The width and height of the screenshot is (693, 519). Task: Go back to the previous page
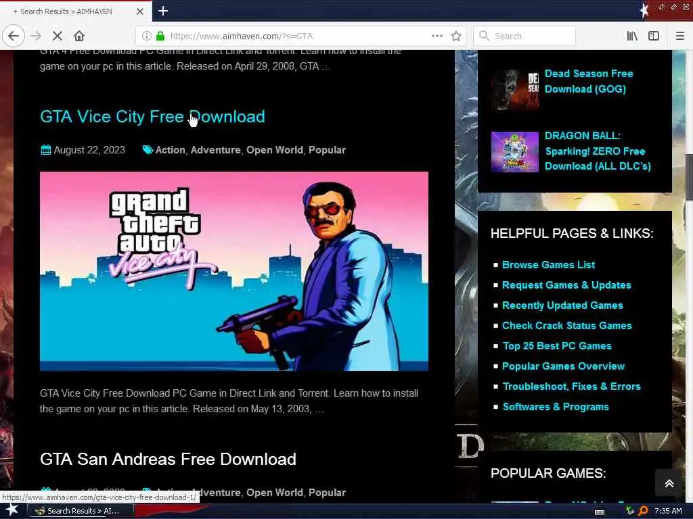point(14,36)
